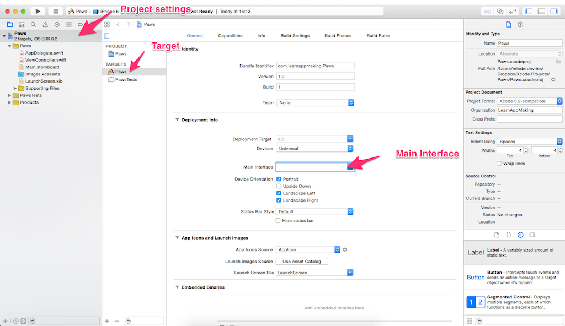Toggle the bottom debug area panel
Screen dimensions: 565x326
[x=541, y=11]
